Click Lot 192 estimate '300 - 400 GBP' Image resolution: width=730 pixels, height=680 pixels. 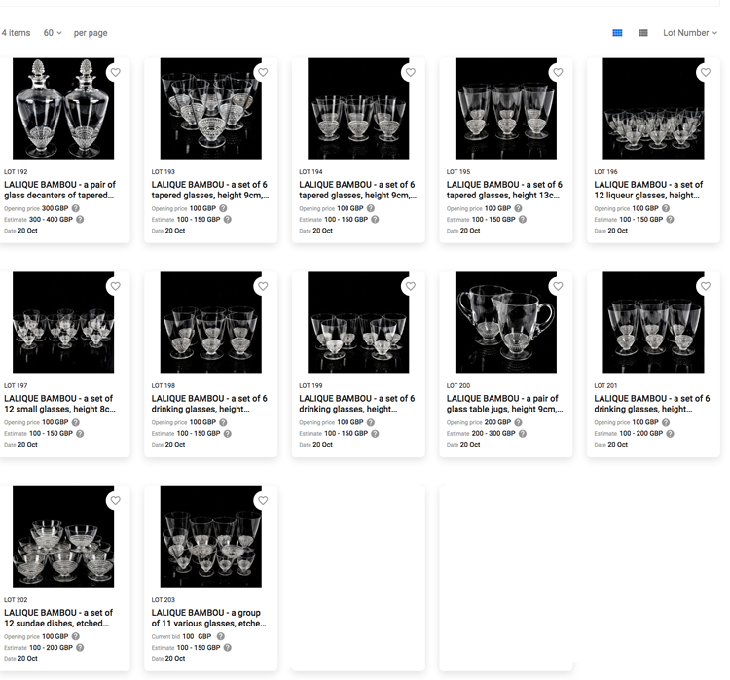51,219
